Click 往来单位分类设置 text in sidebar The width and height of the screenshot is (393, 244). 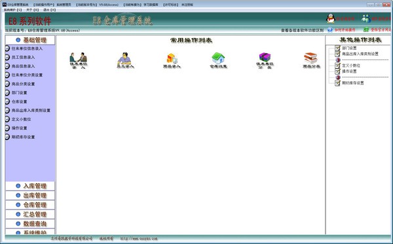[x=27, y=75]
